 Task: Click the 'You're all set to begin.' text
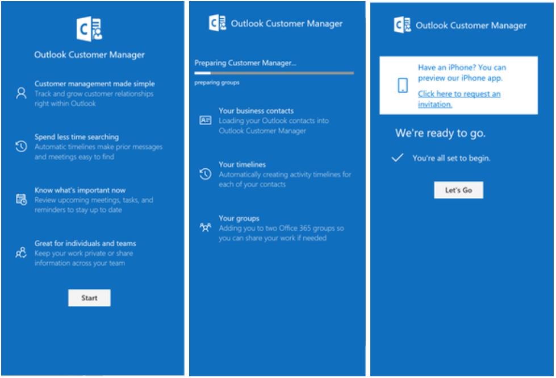pyautogui.click(x=452, y=158)
